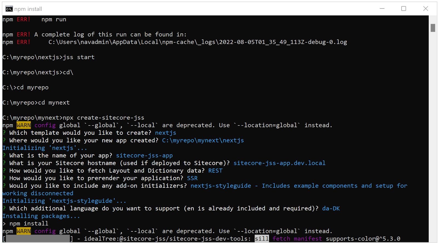The image size is (438, 243).
Task: Click the command prompt icon in title bar
Action: click(9, 9)
